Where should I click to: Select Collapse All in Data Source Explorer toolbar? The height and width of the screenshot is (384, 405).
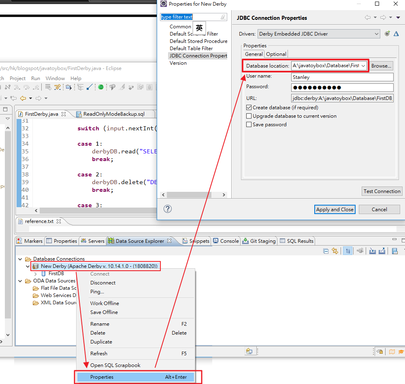click(x=326, y=251)
